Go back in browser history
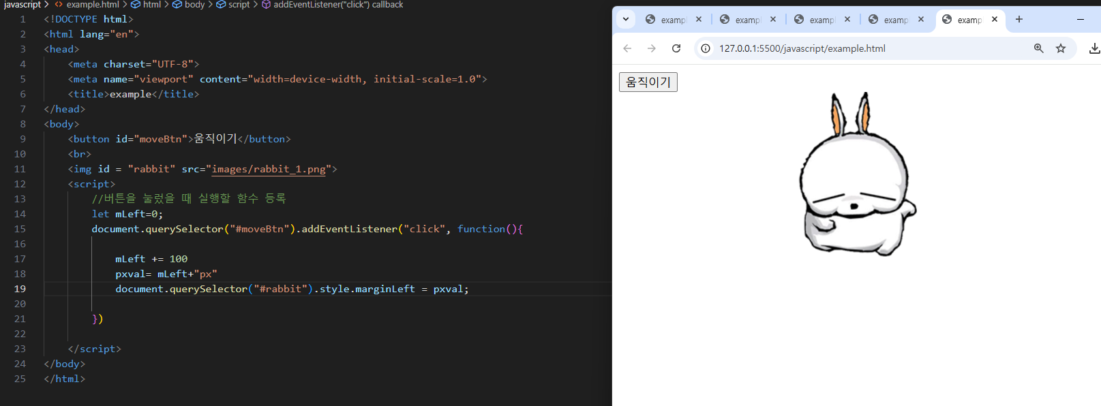 (x=627, y=48)
